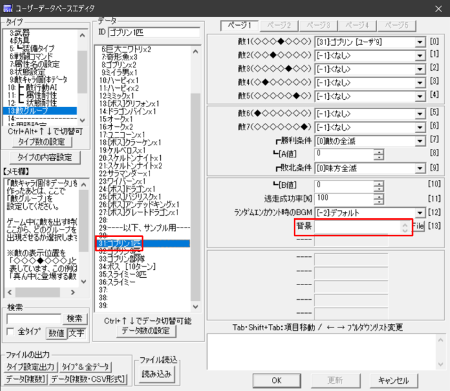Toggle the 数値 search mode button
Viewport: 450px width, 391px height.
pyautogui.click(x=56, y=331)
